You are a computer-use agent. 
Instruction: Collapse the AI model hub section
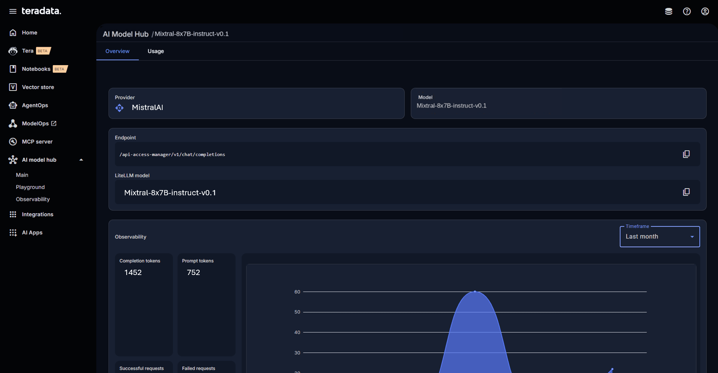coord(81,160)
